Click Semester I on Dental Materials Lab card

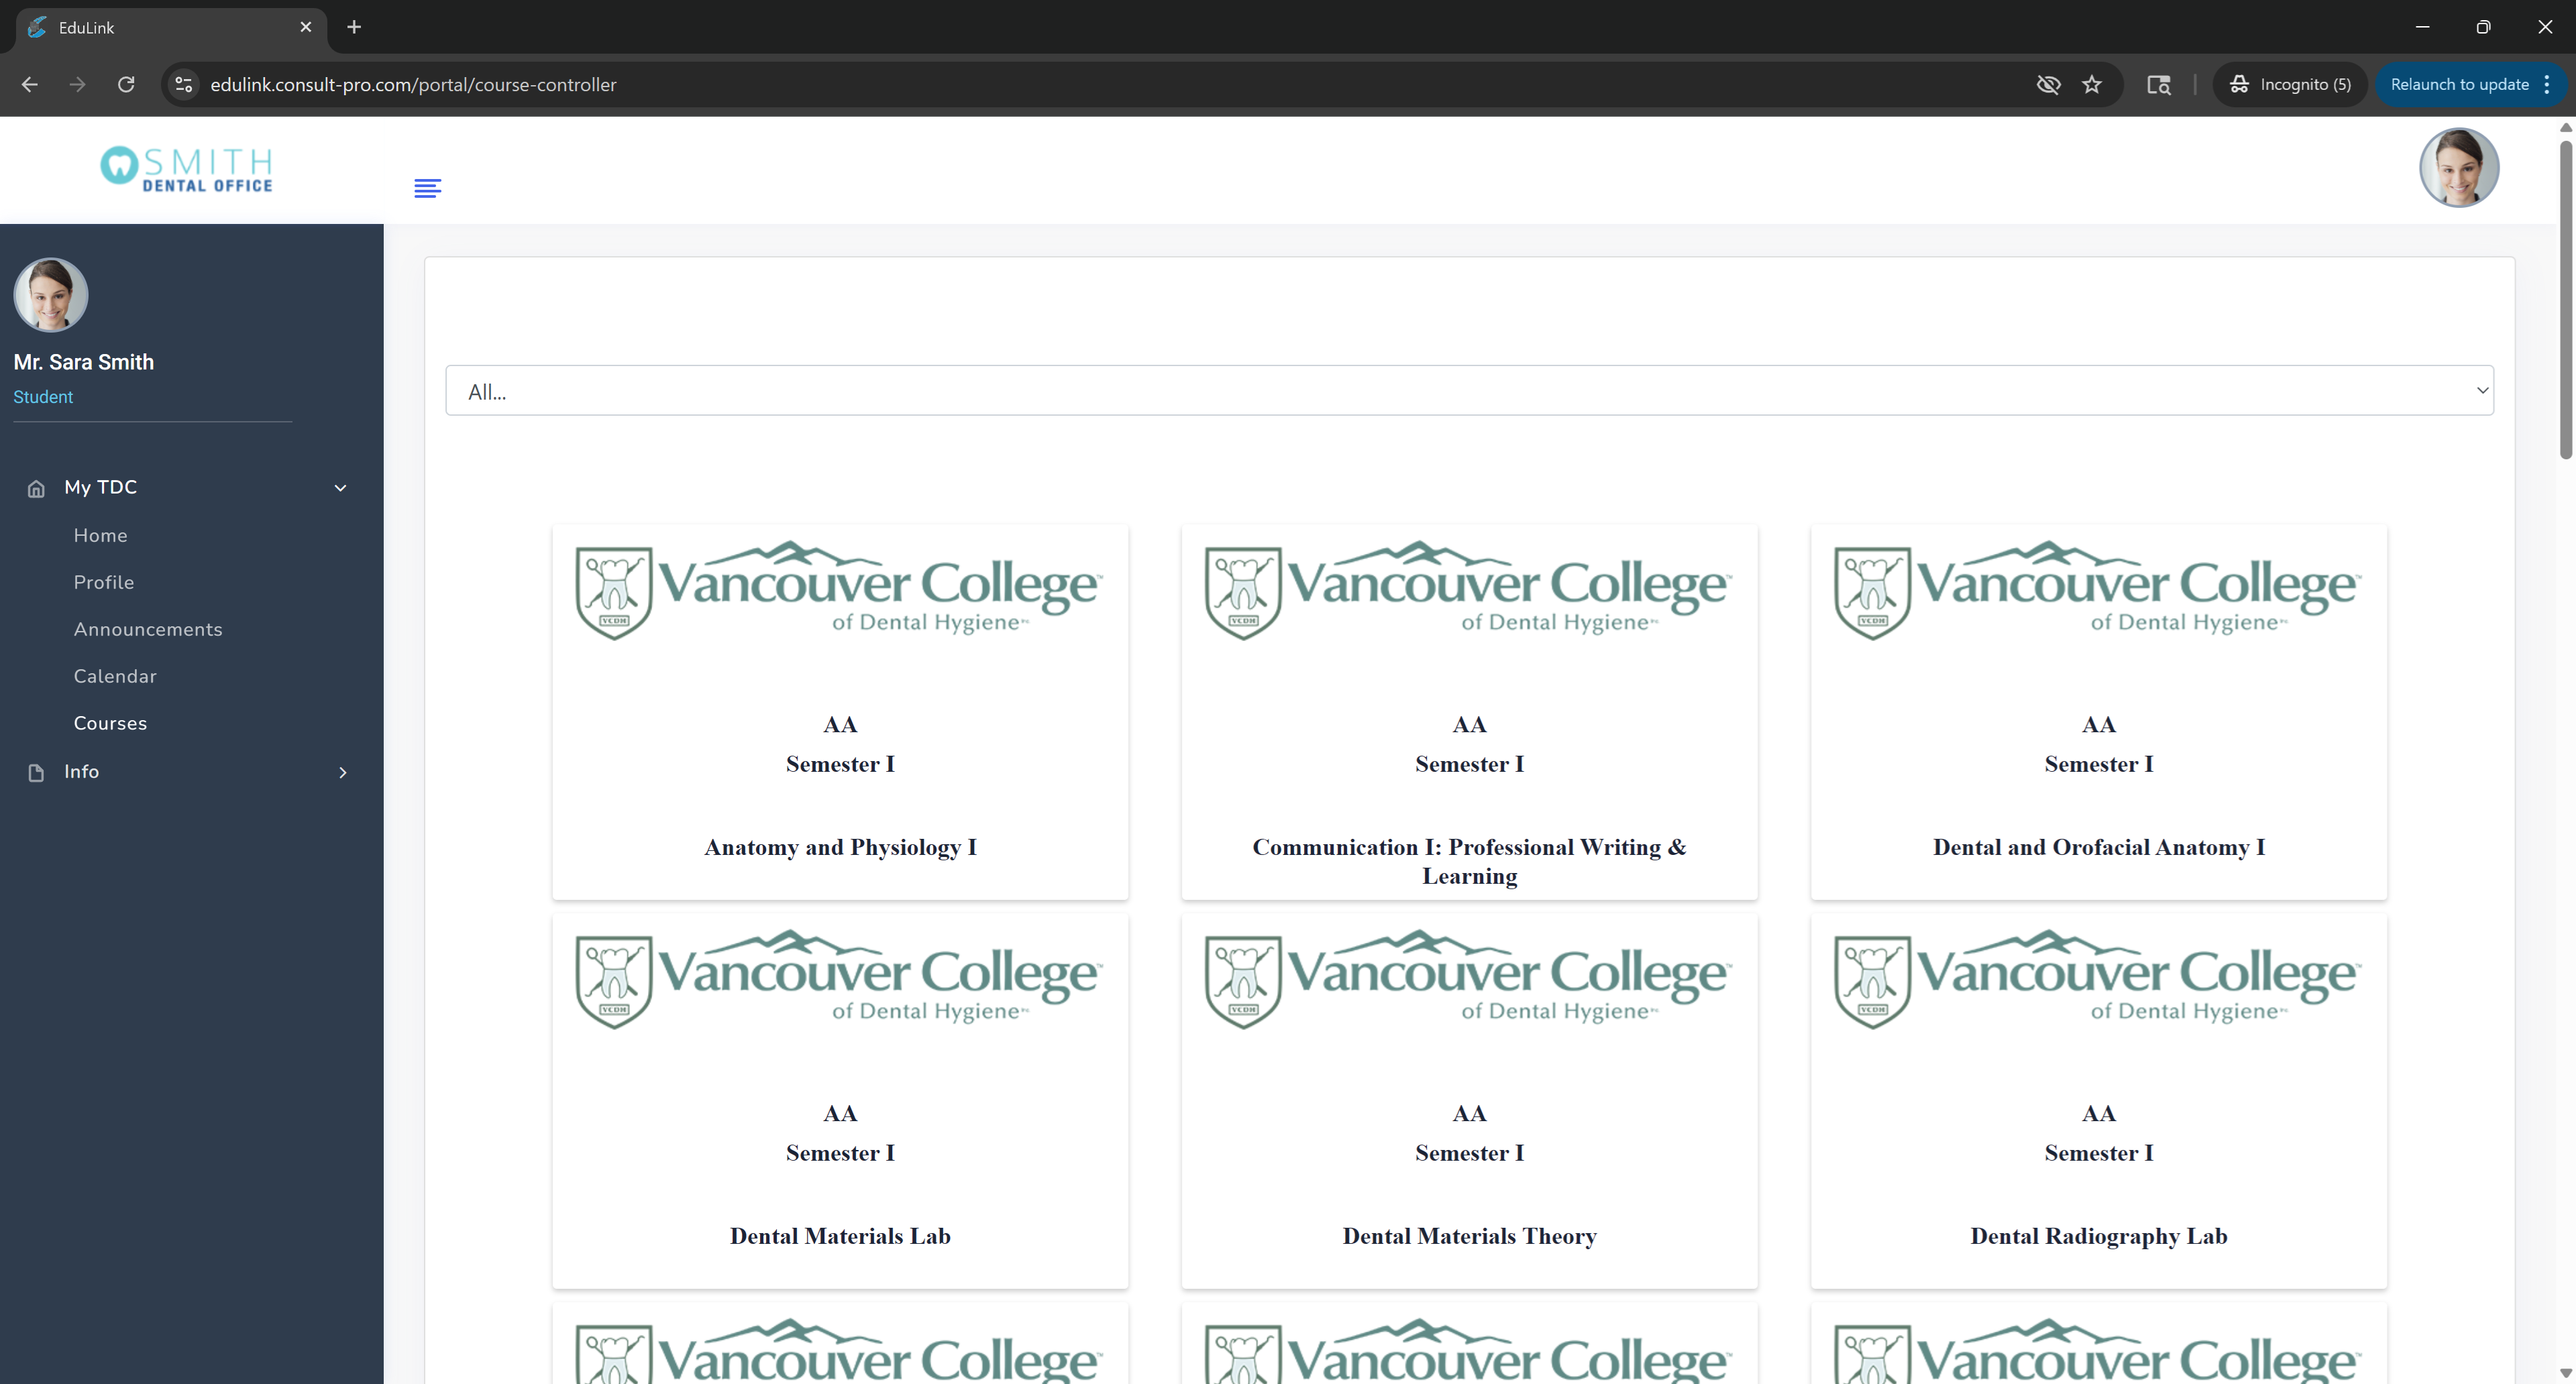click(x=840, y=1153)
